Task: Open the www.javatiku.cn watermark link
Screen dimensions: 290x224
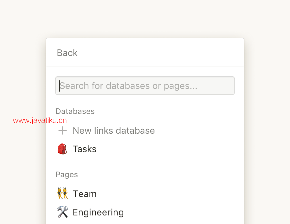Action: (x=40, y=121)
